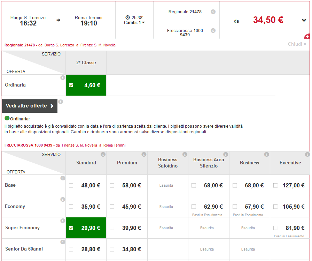
Task: Select Base Standard fare 48,00 € checkbox
Action: pyautogui.click(x=71, y=186)
